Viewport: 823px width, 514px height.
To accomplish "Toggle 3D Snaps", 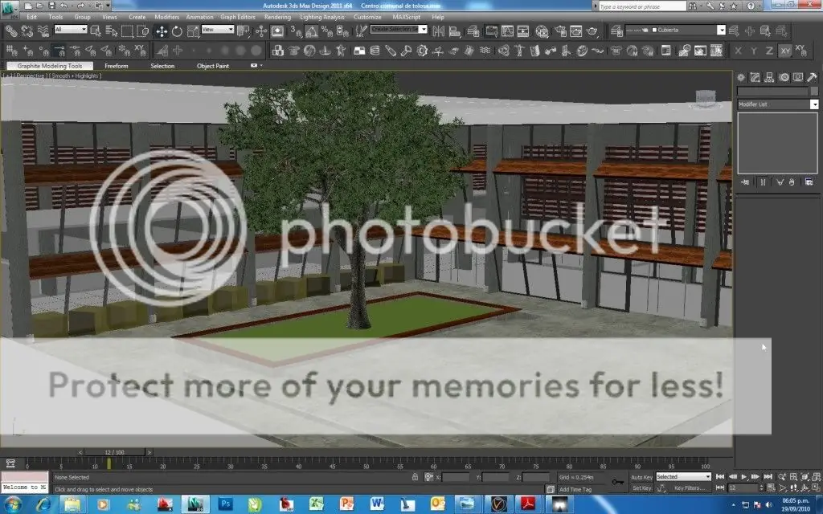I will tap(296, 31).
